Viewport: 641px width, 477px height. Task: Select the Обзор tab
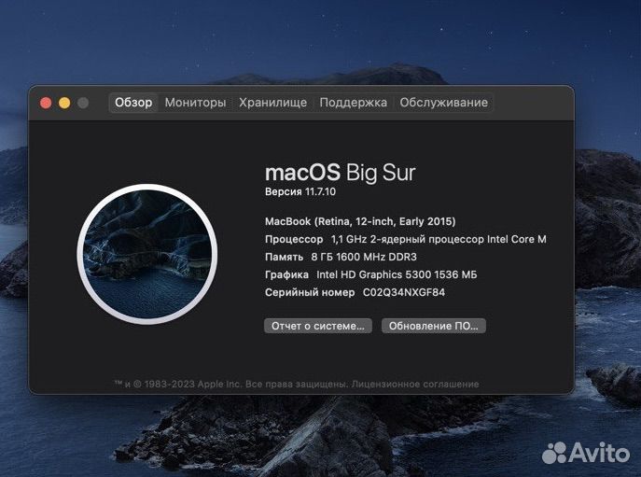(133, 103)
